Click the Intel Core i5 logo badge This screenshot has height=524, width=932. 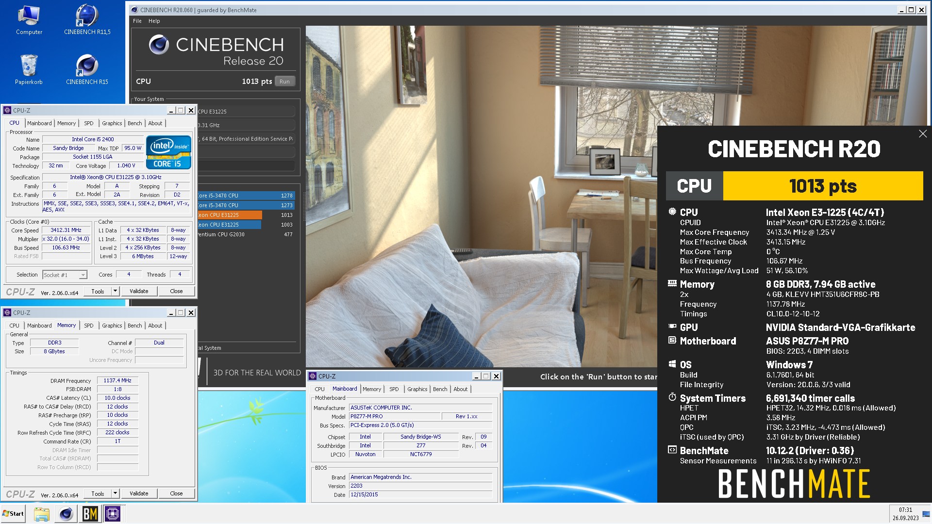[168, 152]
